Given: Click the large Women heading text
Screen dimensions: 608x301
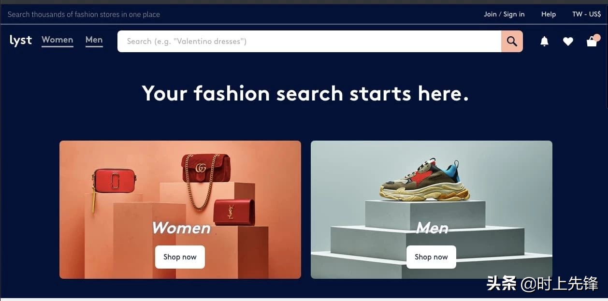Looking at the screenshot, I should [x=181, y=228].
